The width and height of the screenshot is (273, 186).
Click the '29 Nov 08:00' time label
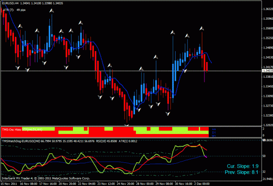164,184
